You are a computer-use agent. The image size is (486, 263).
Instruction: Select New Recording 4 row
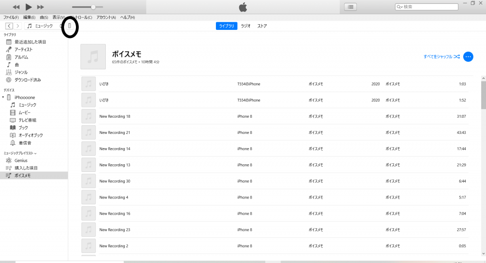(x=275, y=197)
